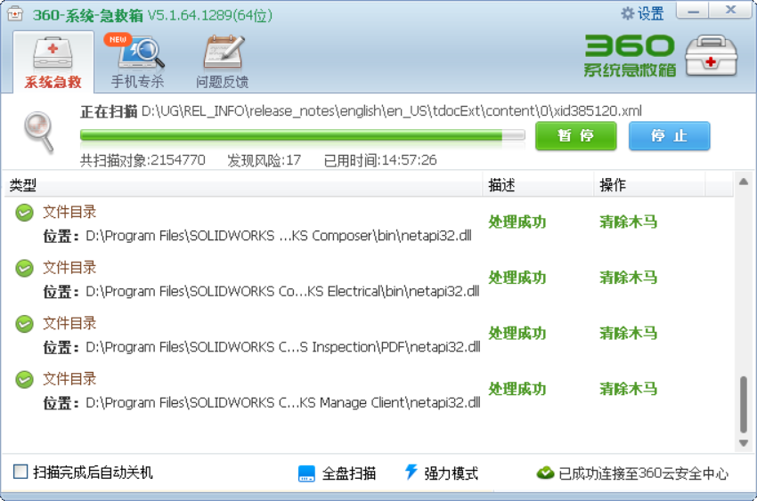Click 处理成功 for Composer row

pyautogui.click(x=517, y=222)
